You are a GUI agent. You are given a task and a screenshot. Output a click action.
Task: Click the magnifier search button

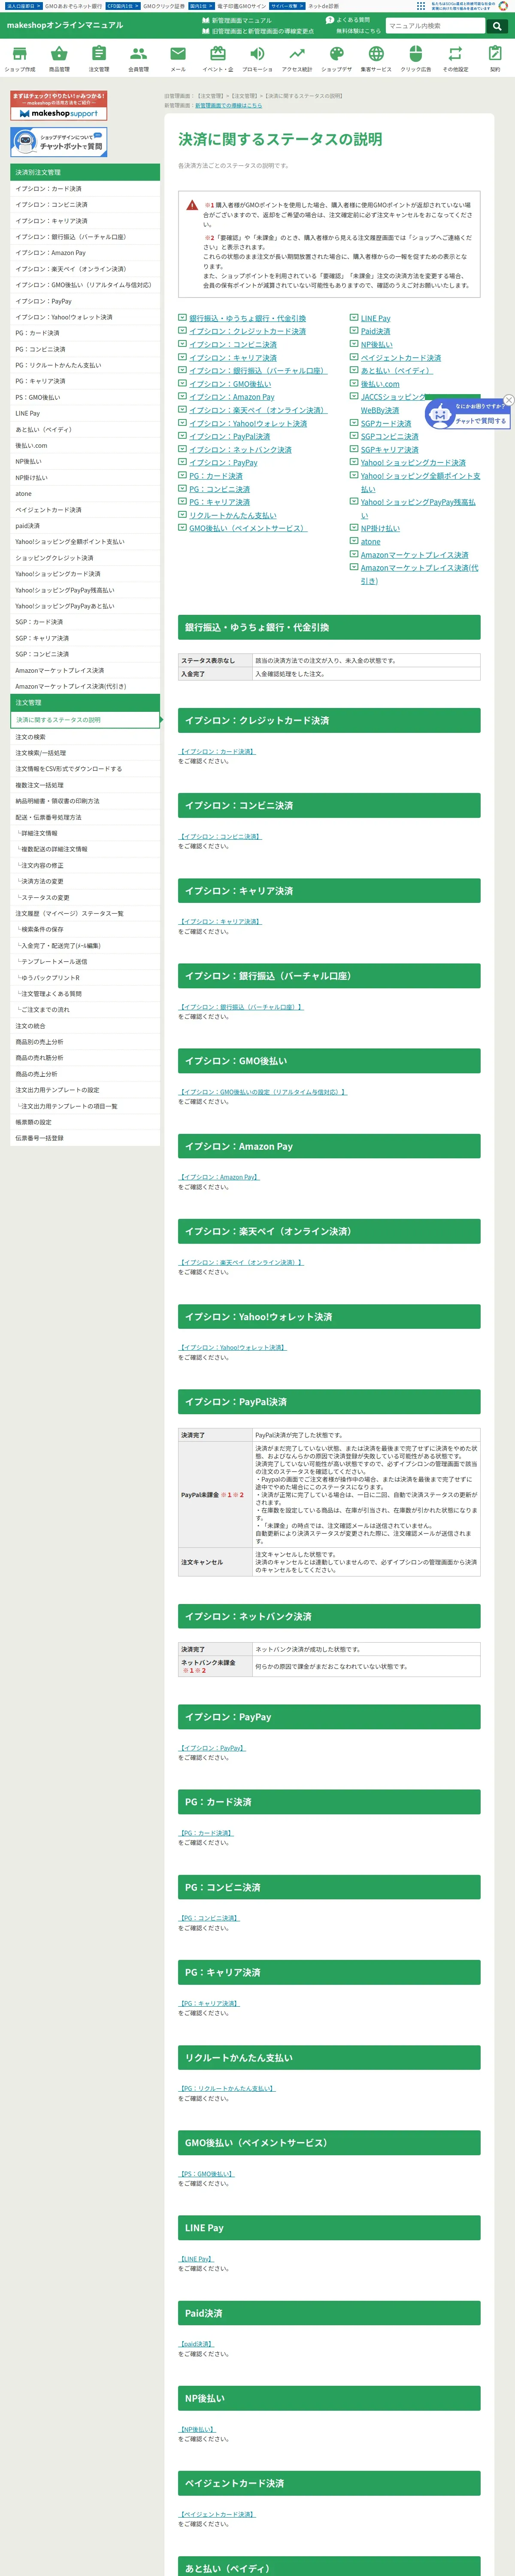tap(496, 26)
